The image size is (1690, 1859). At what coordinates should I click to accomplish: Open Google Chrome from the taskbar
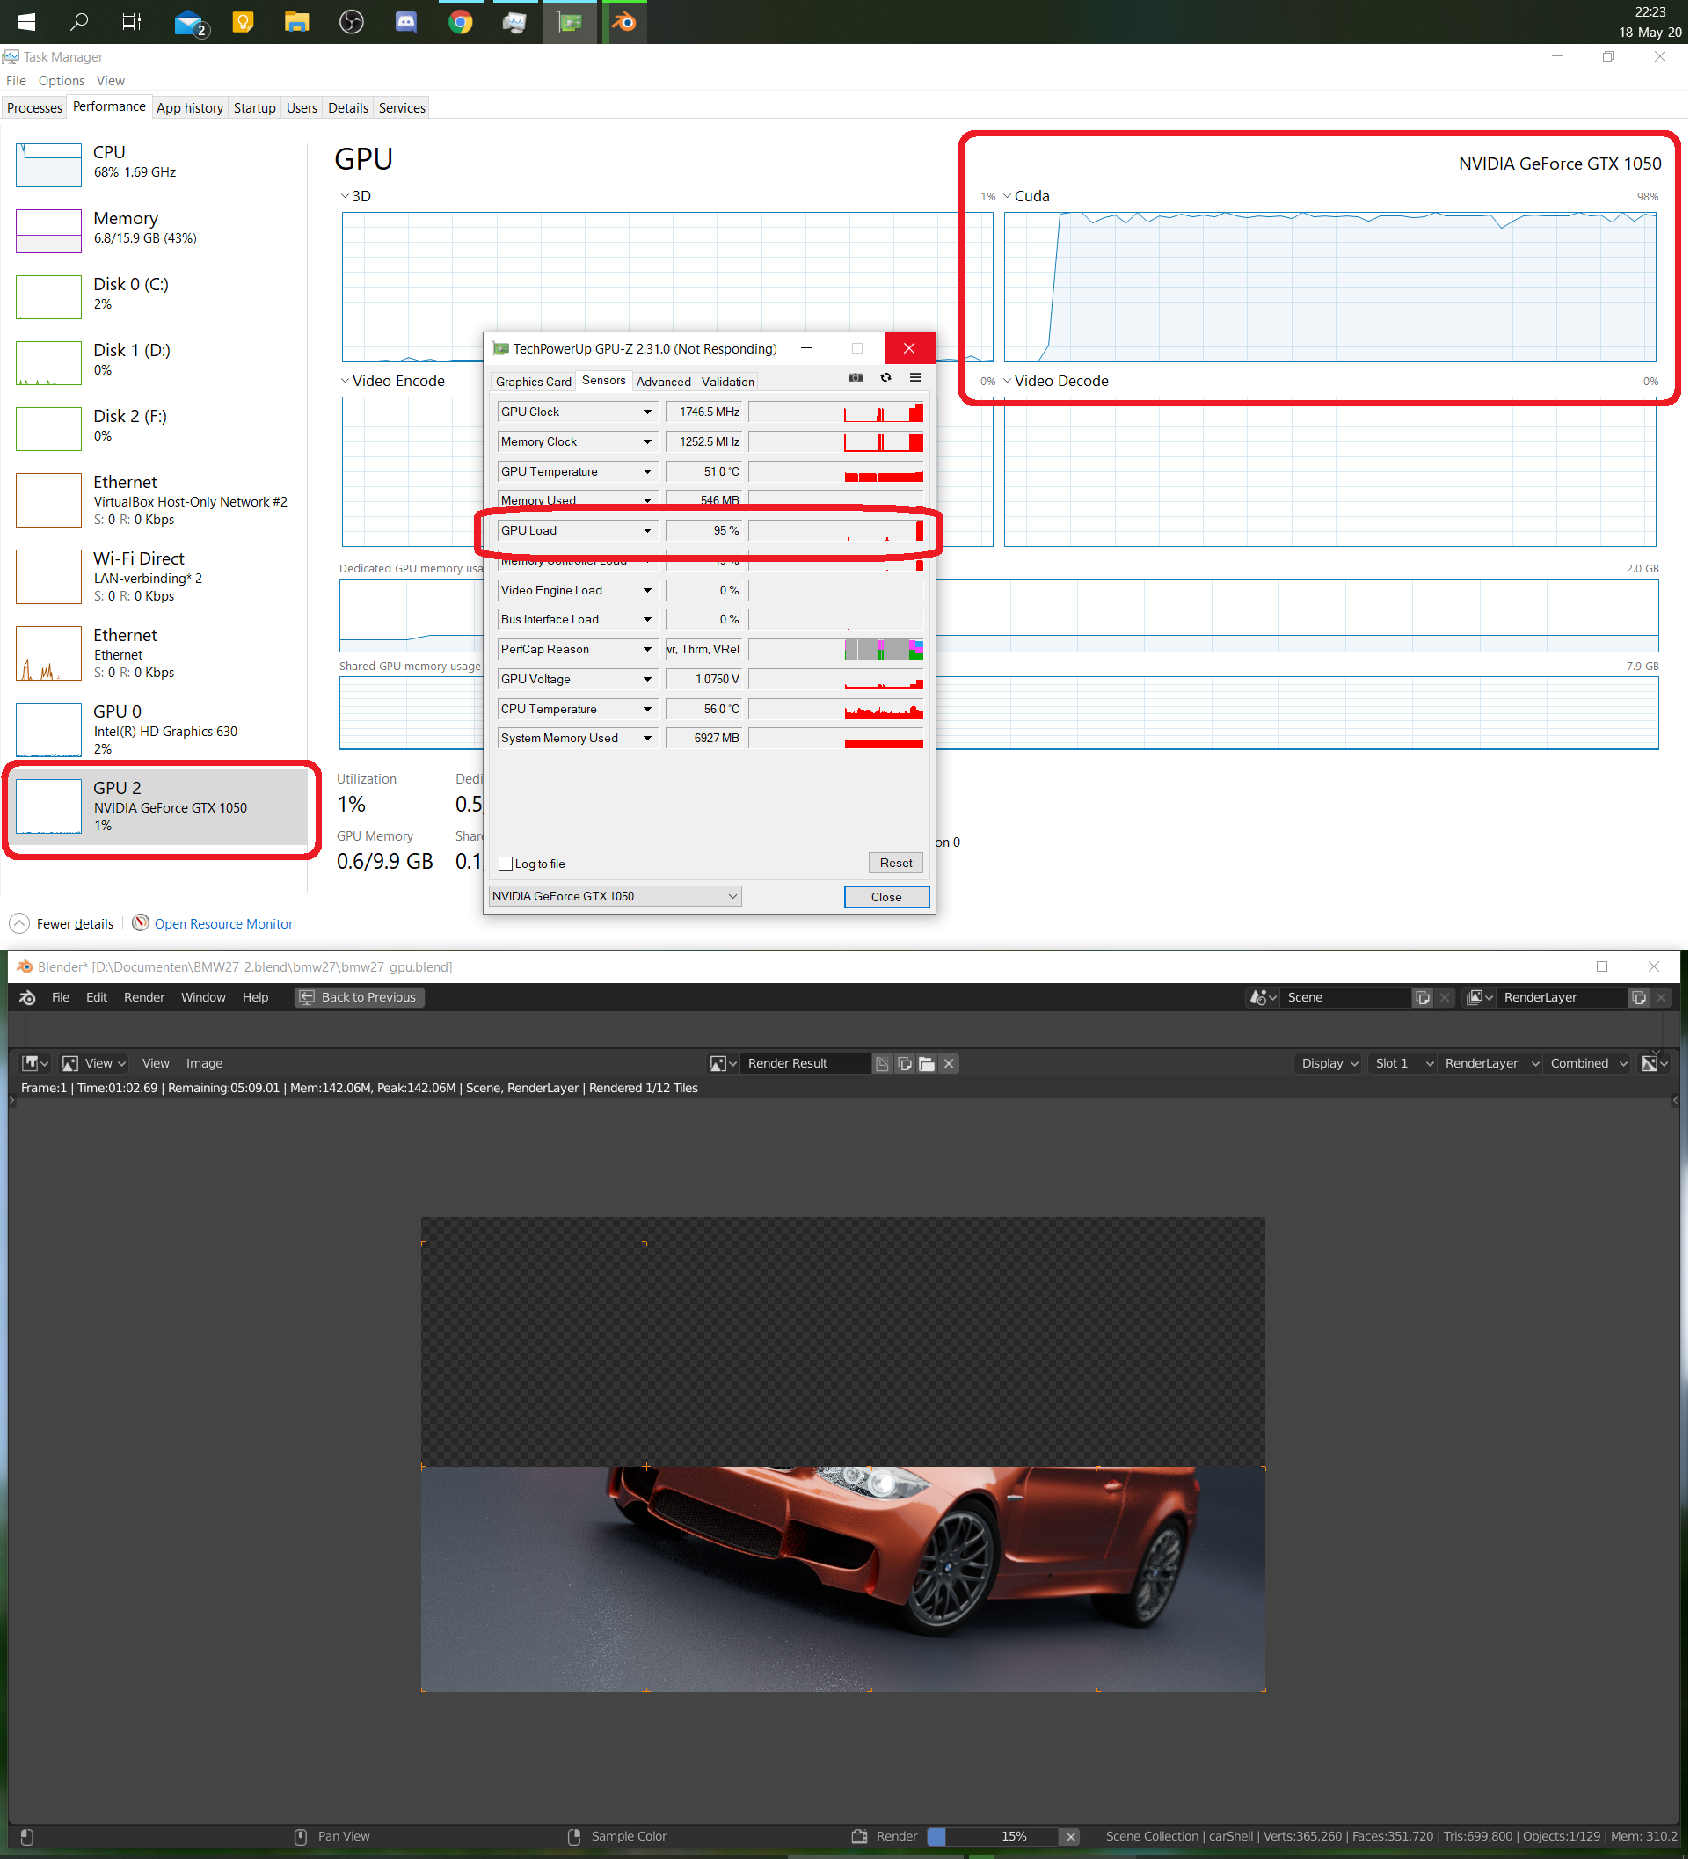pyautogui.click(x=460, y=21)
